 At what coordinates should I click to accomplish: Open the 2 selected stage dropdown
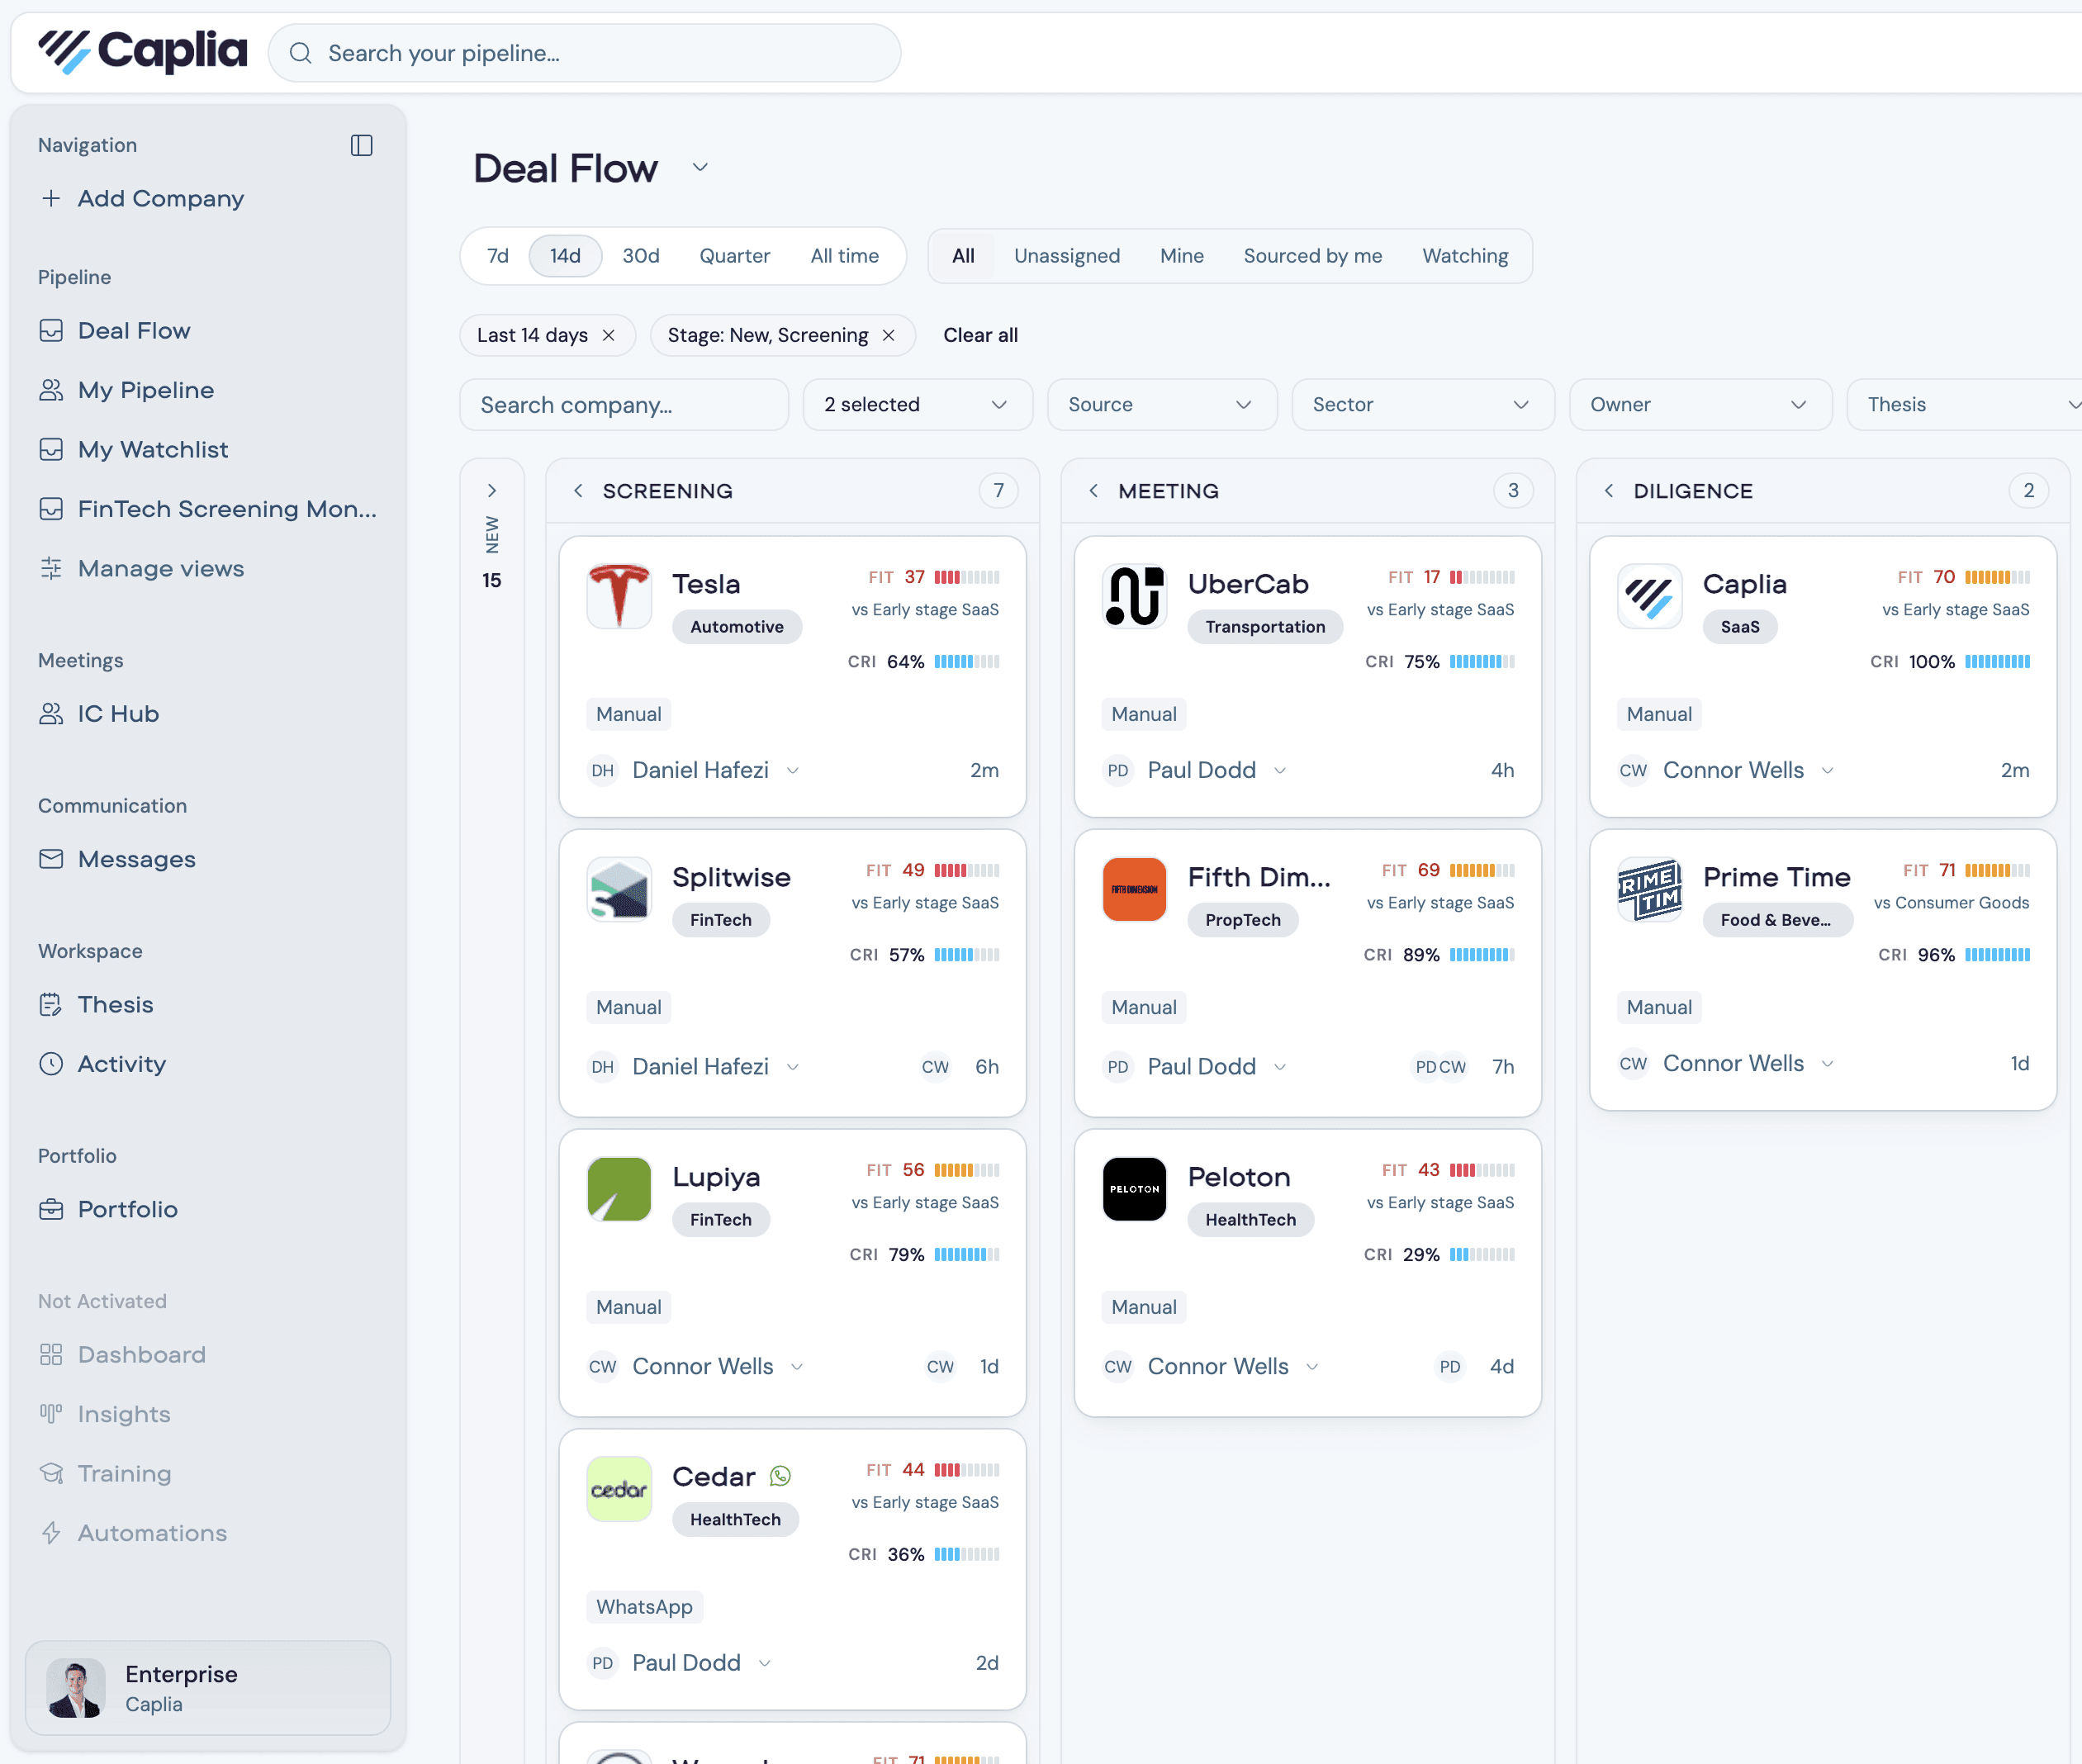[x=918, y=405]
